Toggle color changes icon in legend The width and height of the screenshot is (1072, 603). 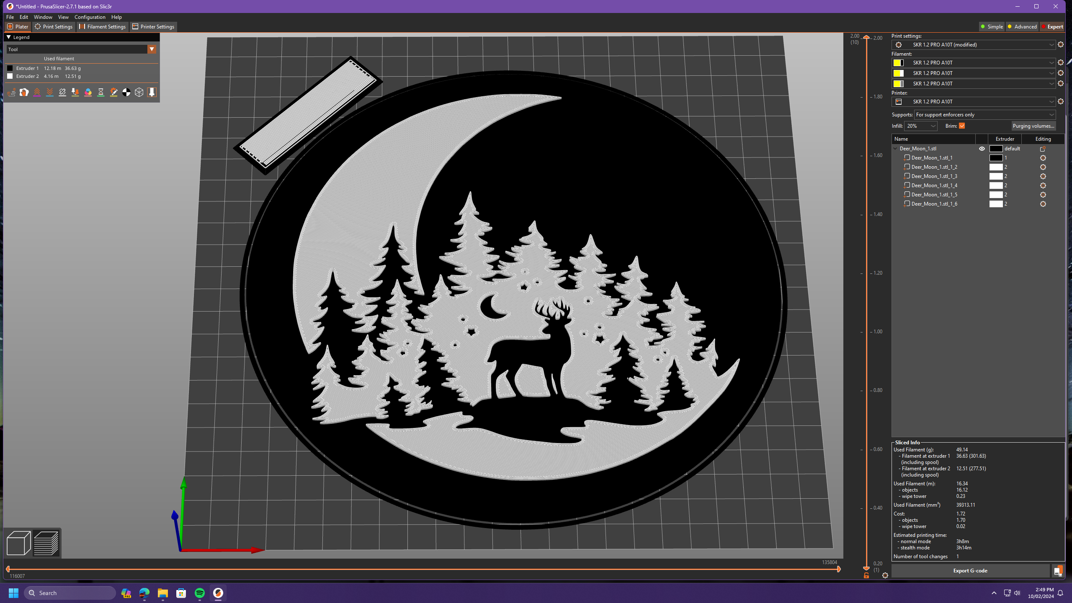(x=88, y=92)
